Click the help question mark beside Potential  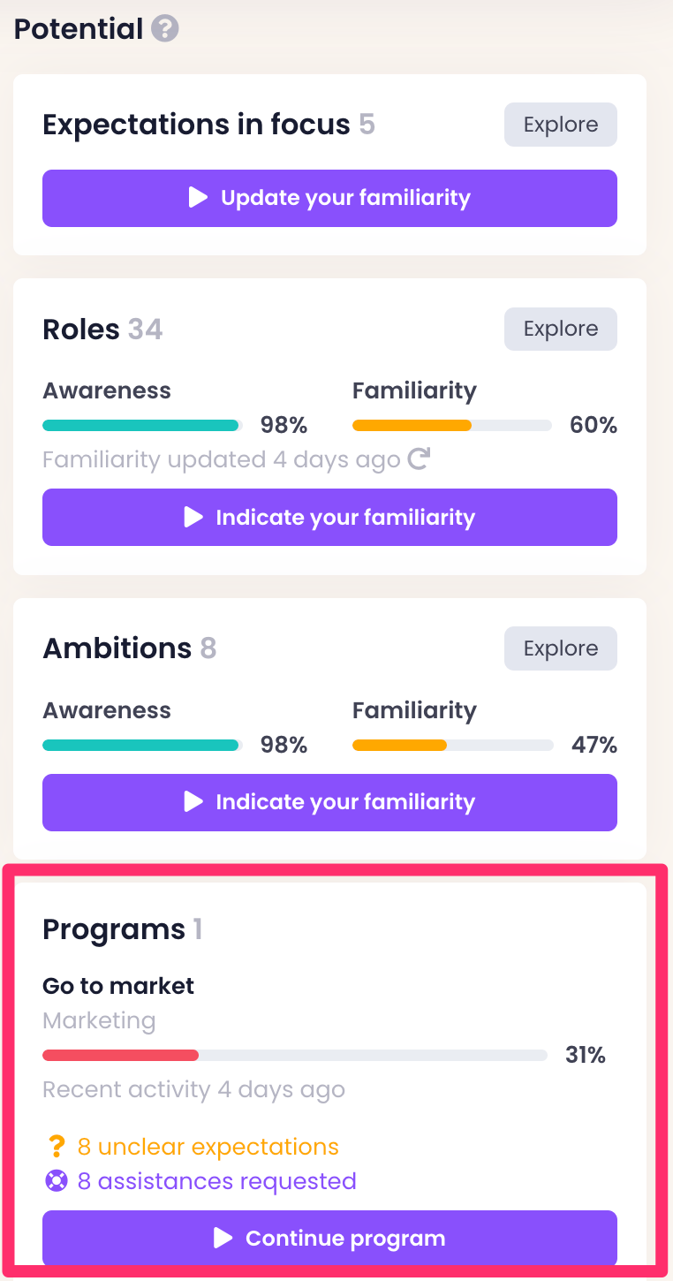(164, 29)
